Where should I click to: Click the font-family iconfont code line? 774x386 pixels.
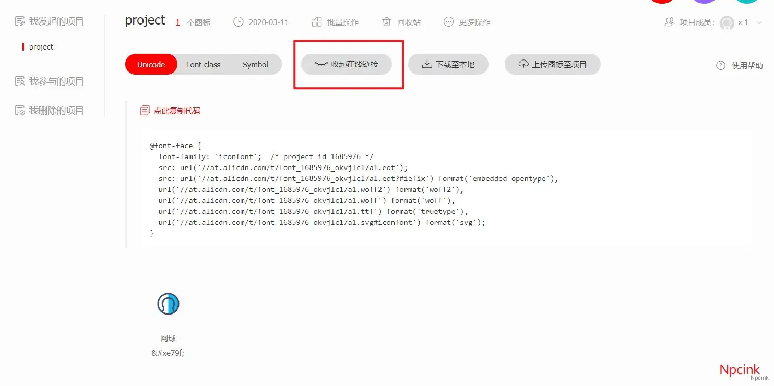click(266, 156)
